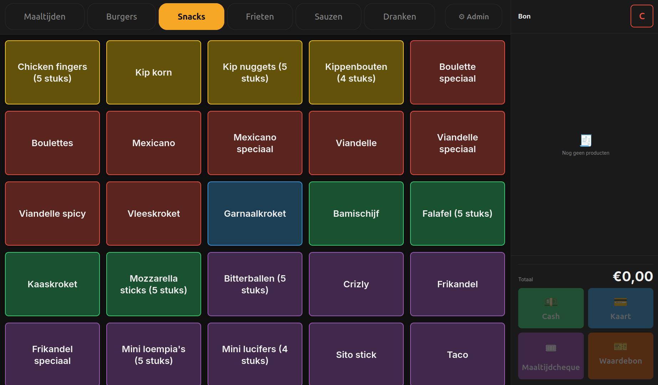Open the Admin settings

tap(474, 16)
